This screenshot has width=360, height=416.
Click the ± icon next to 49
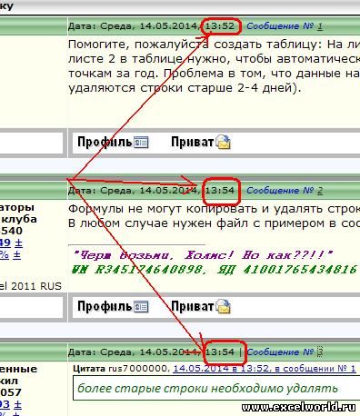tap(18, 243)
